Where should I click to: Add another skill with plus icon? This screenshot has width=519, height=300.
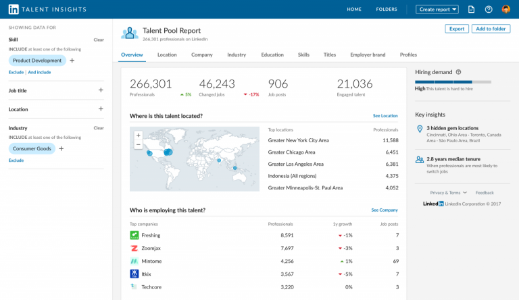(x=72, y=61)
